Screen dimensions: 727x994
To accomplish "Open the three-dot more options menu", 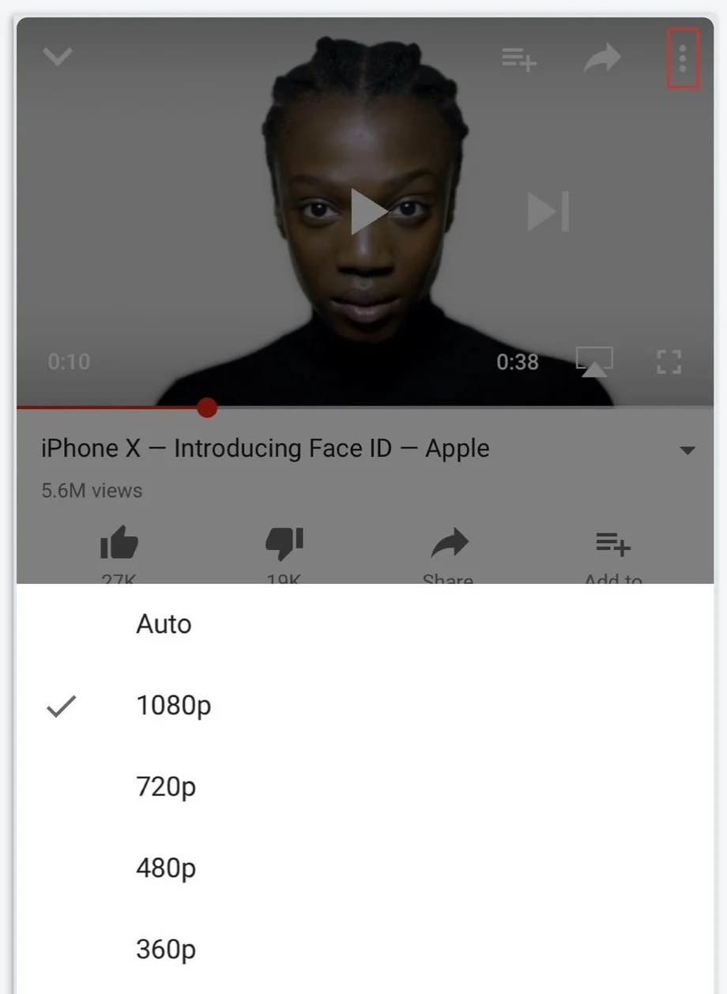I will pos(683,58).
